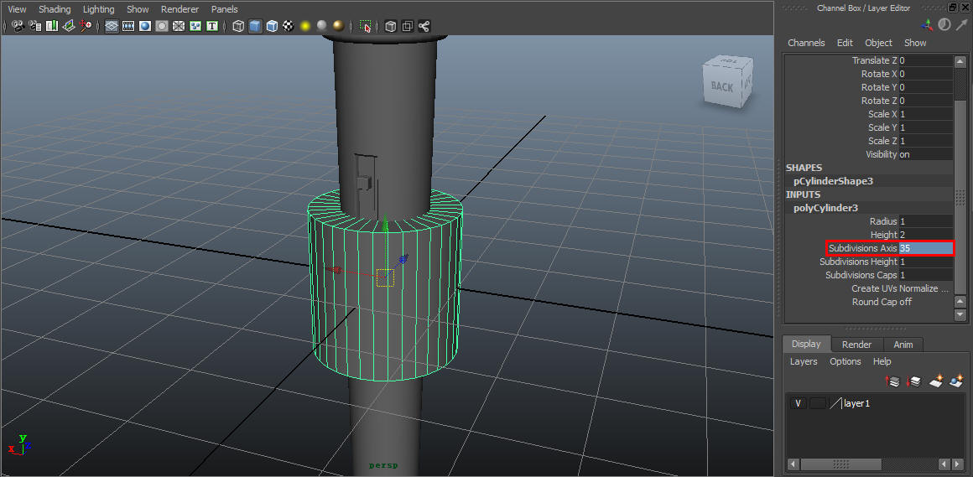Click the hyperbolic arrow icon in Channel Box
This screenshot has width=973, height=477.
point(961,25)
